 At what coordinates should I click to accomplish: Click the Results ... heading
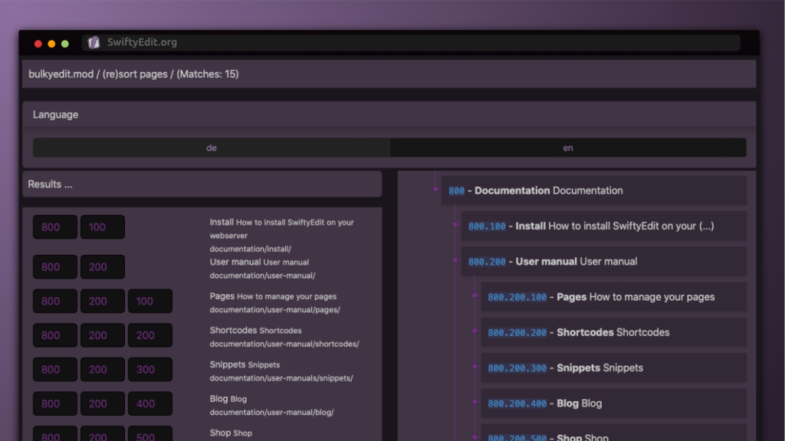tap(50, 184)
